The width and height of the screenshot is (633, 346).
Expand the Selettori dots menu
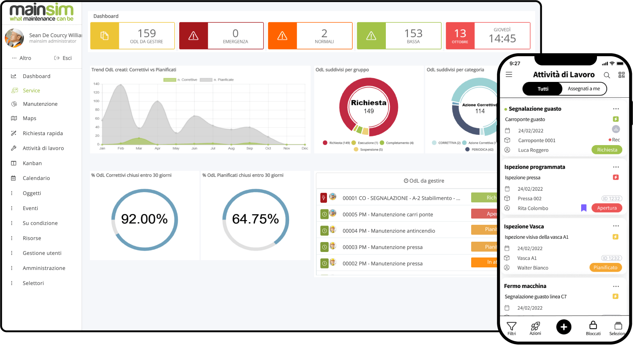[x=12, y=283]
